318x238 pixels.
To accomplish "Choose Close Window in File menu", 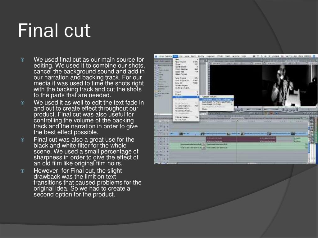I will coord(186,69).
